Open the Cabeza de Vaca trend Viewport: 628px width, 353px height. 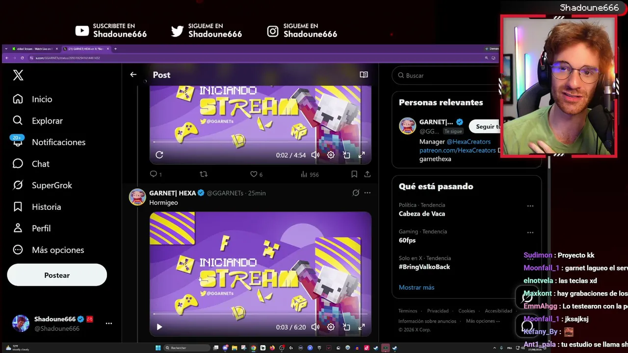click(x=422, y=214)
